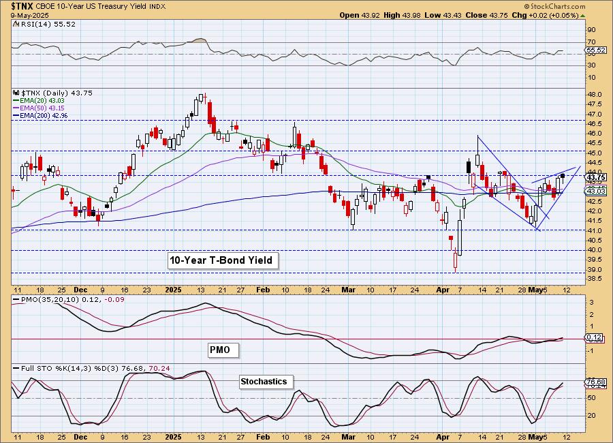The width and height of the screenshot is (613, 443).
Task: Click the $TNX ticker symbol in header
Action: click(x=22, y=6)
